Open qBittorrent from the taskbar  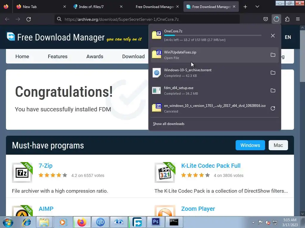100,222
